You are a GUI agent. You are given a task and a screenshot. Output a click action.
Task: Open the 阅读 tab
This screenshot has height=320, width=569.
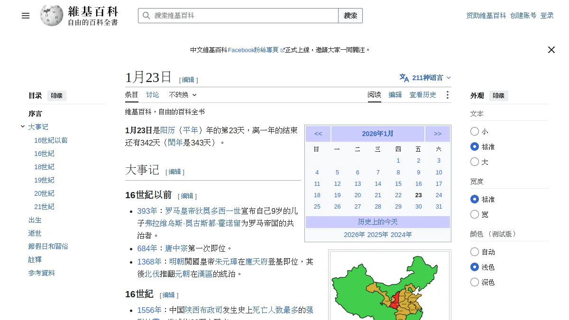[x=375, y=95]
